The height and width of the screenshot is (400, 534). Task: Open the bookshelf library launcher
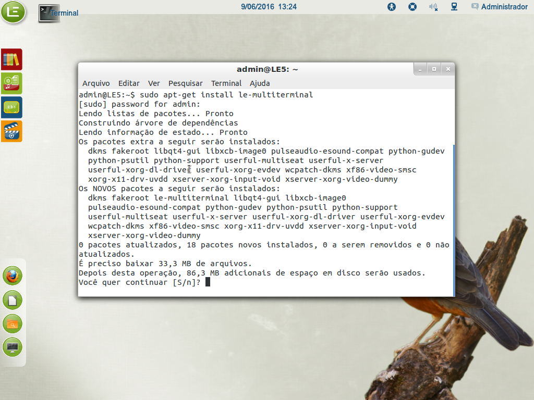[11, 59]
